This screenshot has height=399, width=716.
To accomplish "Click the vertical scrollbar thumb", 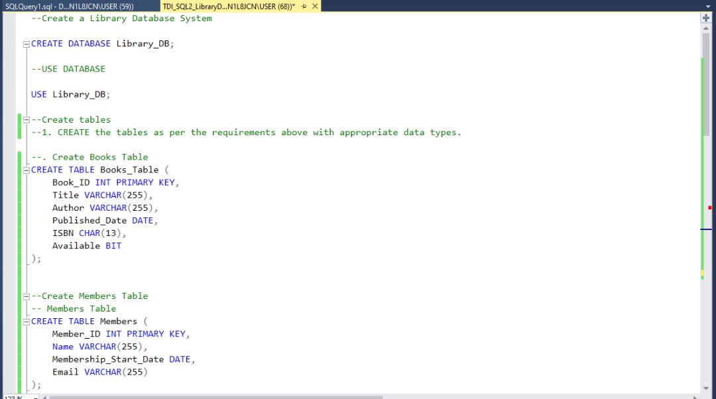I will point(706,84).
